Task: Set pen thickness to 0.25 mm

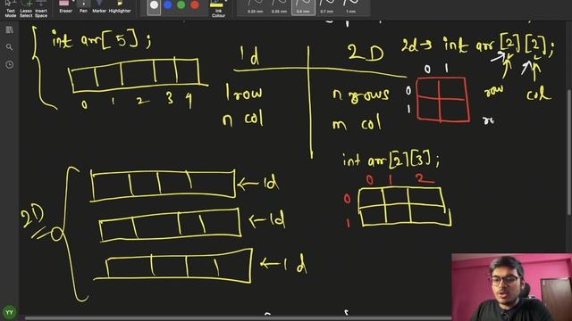Action: pyautogui.click(x=256, y=7)
